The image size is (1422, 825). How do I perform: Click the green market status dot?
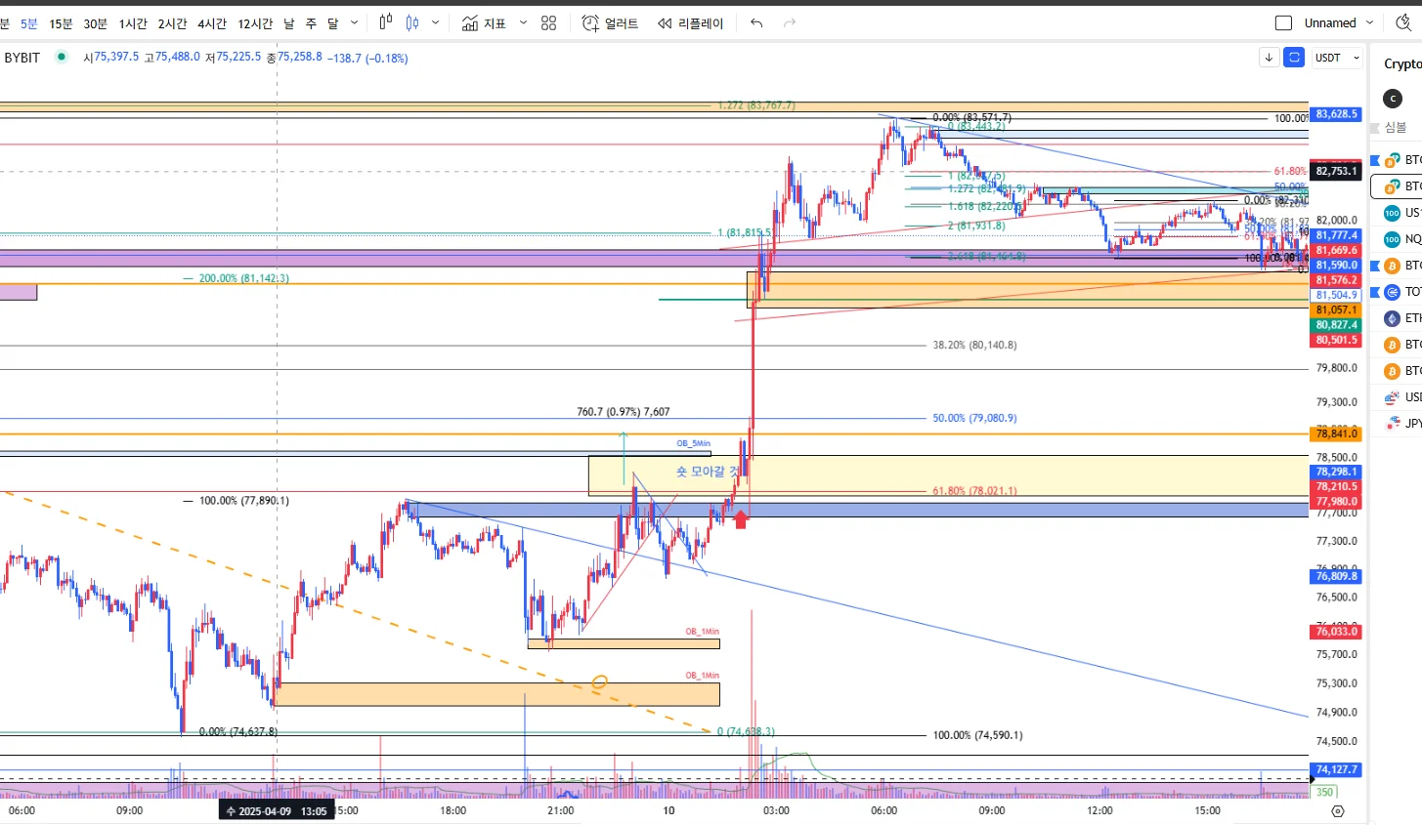(62, 57)
